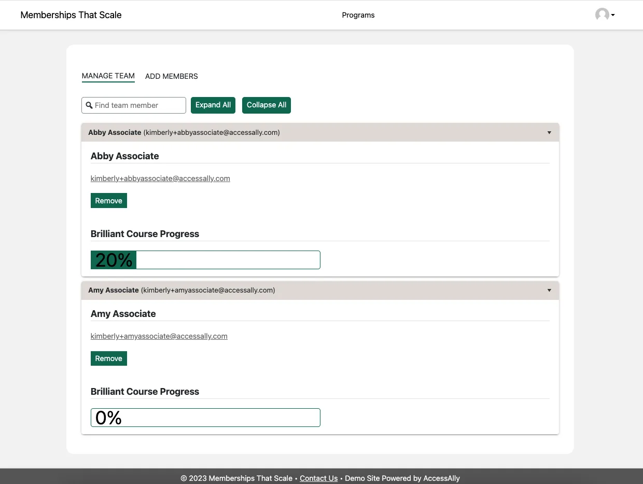The width and height of the screenshot is (643, 484).
Task: Click the Memberships That Scale site title
Action: click(x=71, y=15)
